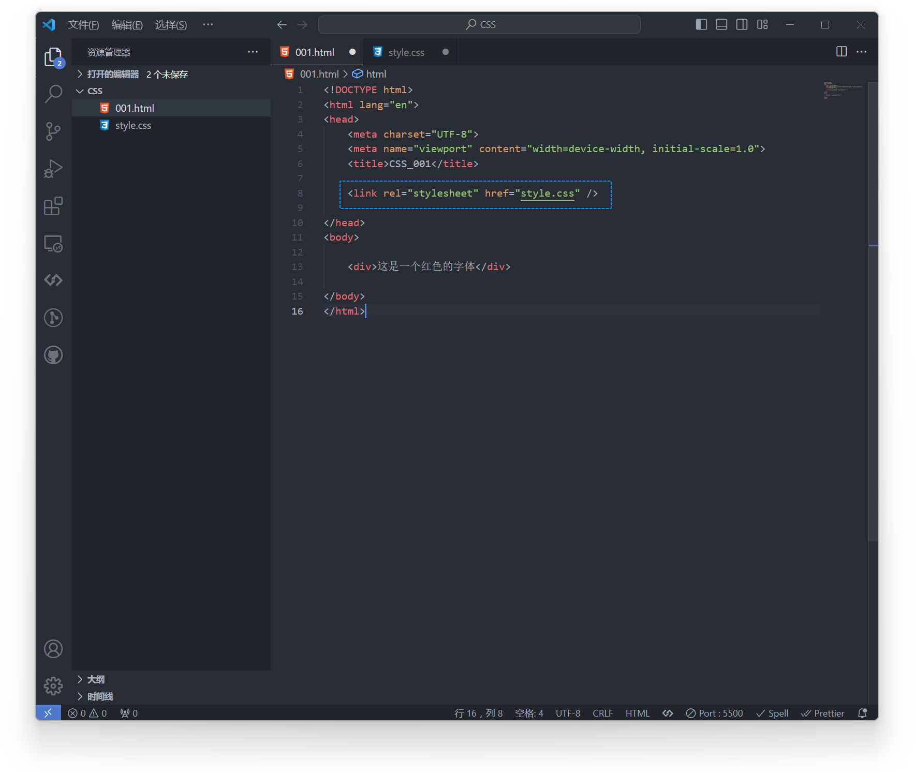Open the Source Control view
The image size is (915, 773).
click(53, 131)
